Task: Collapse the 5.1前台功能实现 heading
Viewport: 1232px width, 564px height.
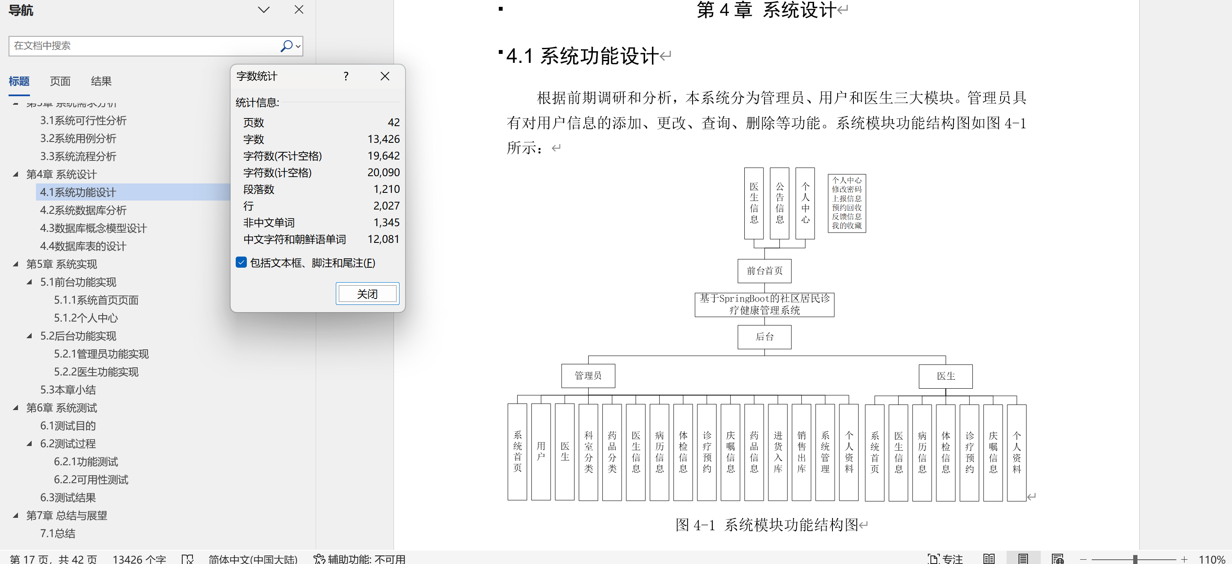Action: click(x=30, y=282)
